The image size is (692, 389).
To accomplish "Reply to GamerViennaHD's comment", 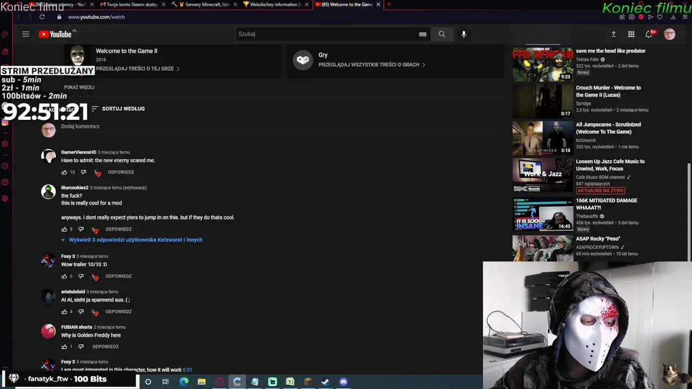I will (121, 172).
